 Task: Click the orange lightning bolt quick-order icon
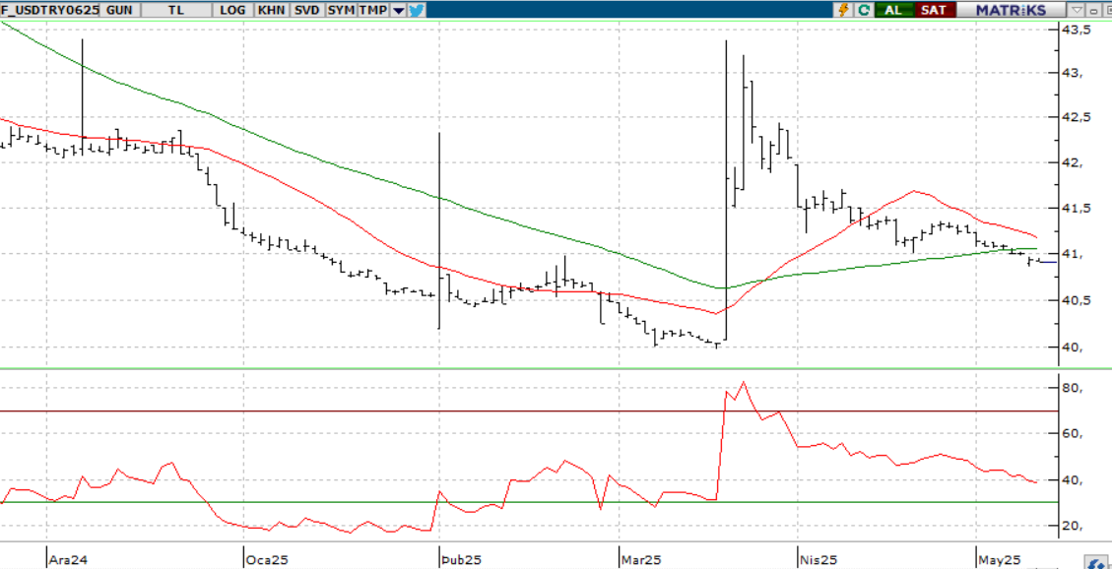click(843, 10)
